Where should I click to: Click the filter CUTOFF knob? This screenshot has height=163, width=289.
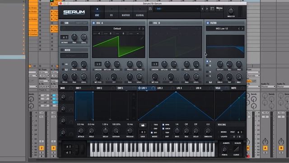pos(220,64)
